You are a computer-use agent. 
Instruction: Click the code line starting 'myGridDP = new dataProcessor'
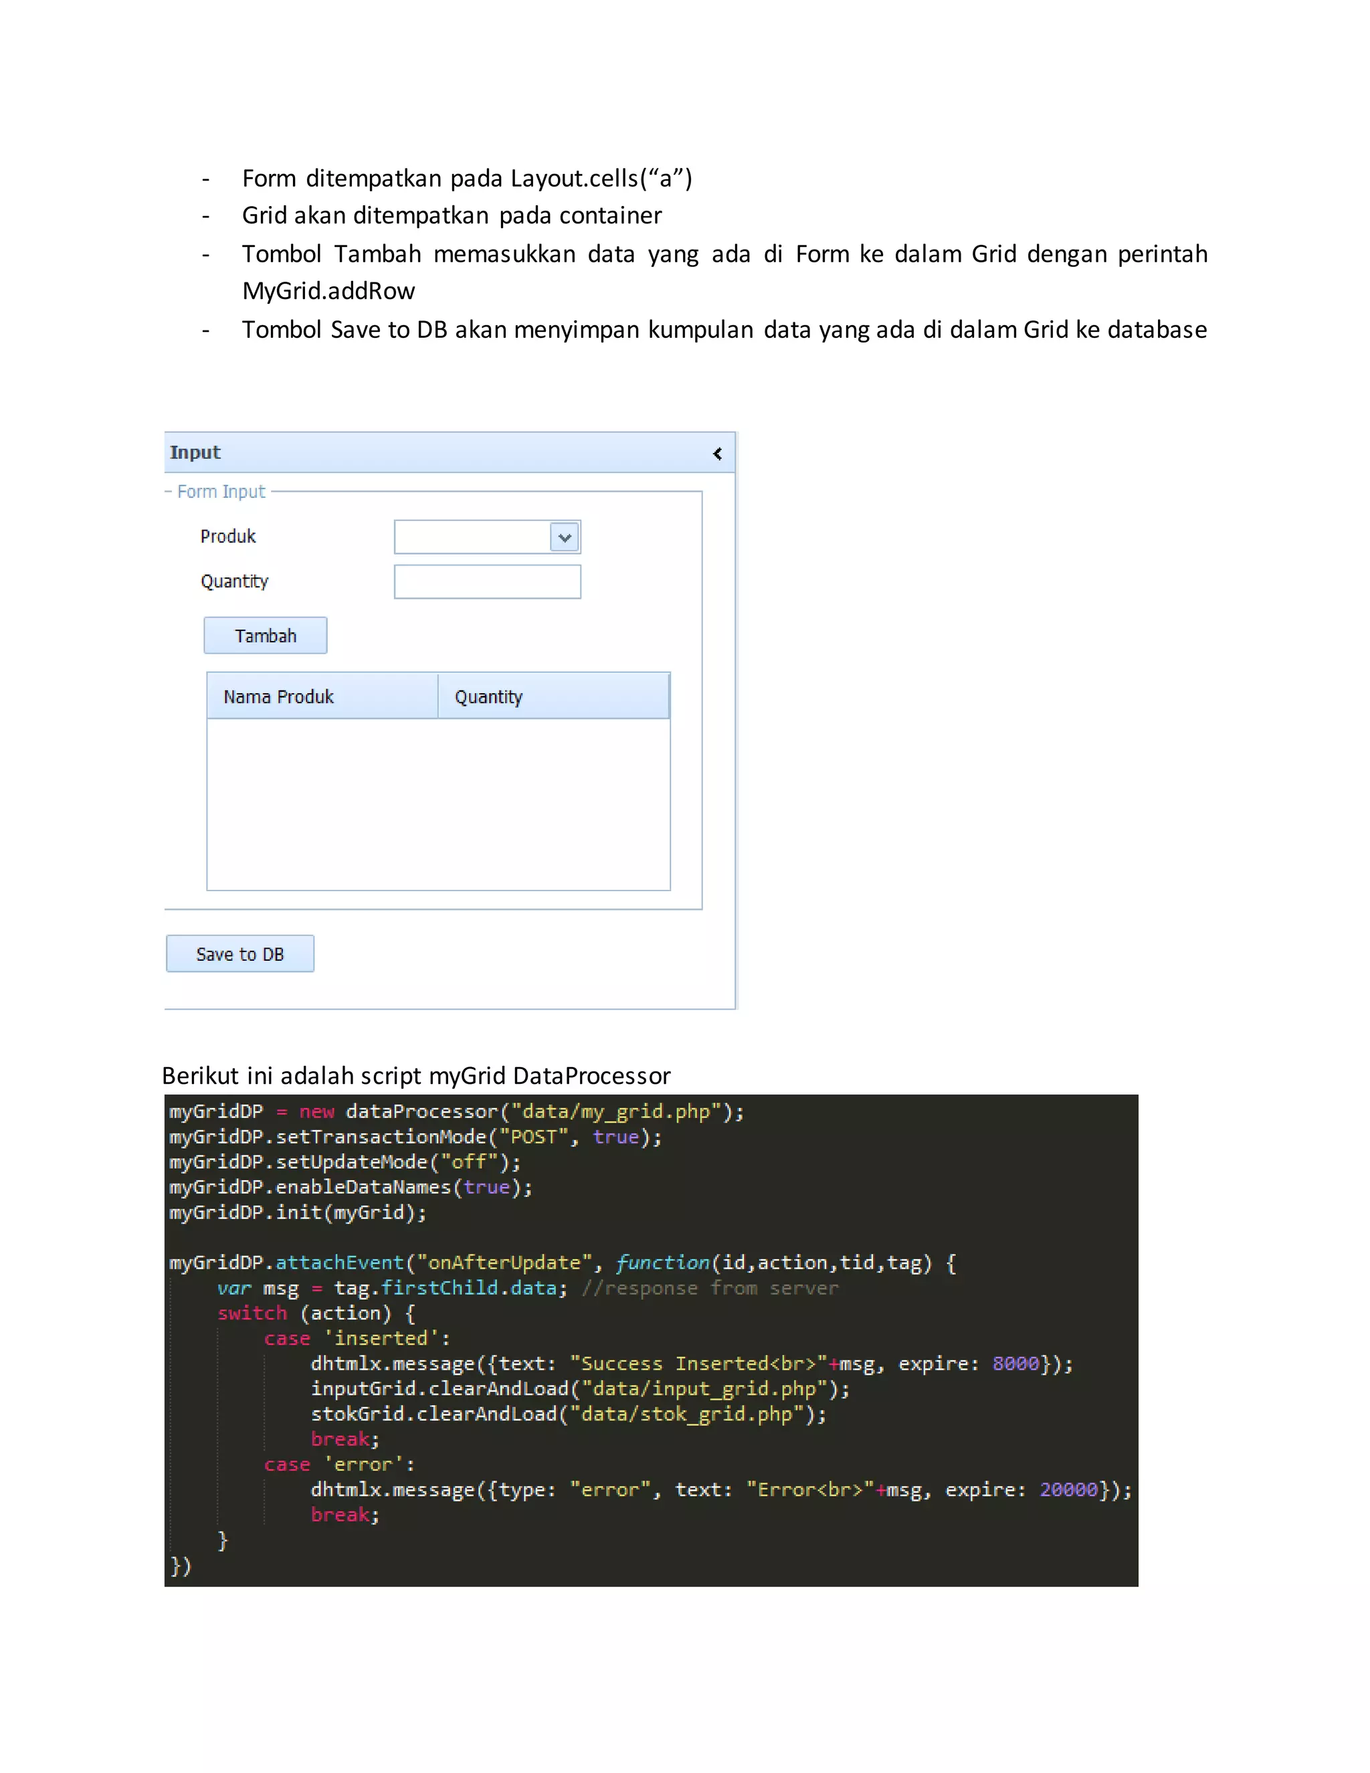(457, 1112)
